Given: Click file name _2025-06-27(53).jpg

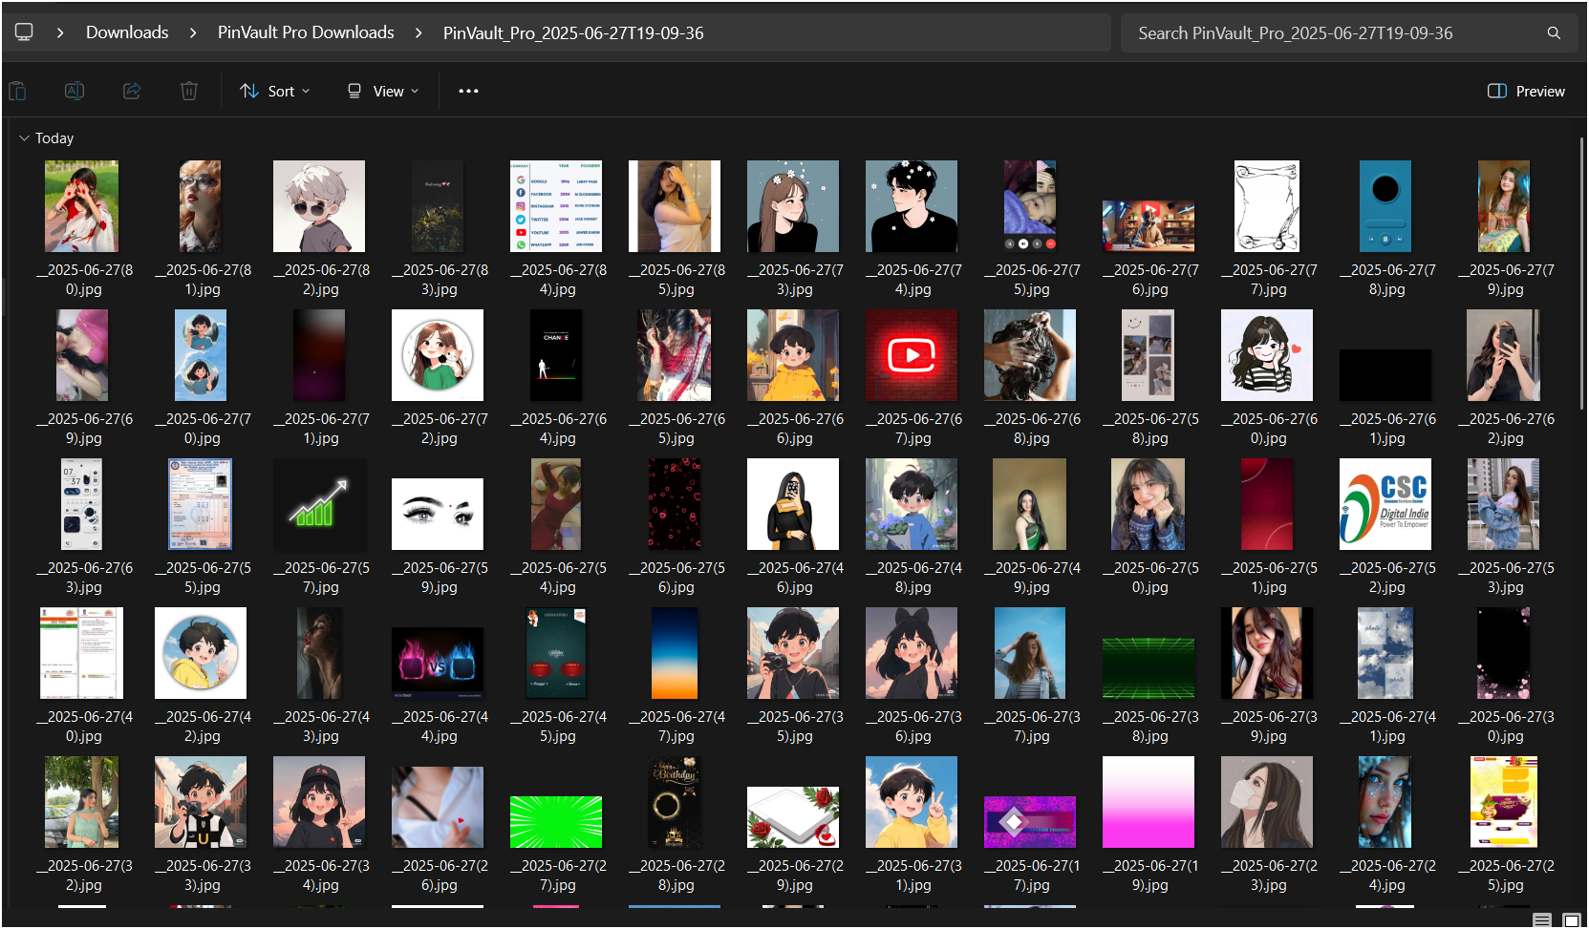Looking at the screenshot, I should point(1506,578).
